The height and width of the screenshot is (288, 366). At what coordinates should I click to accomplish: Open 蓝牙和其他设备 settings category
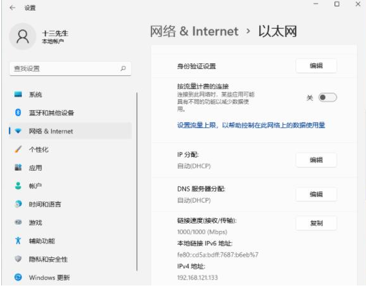[x=70, y=113]
